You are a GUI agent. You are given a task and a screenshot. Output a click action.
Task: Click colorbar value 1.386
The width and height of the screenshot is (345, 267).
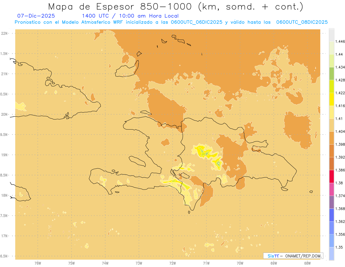click(x=340, y=170)
